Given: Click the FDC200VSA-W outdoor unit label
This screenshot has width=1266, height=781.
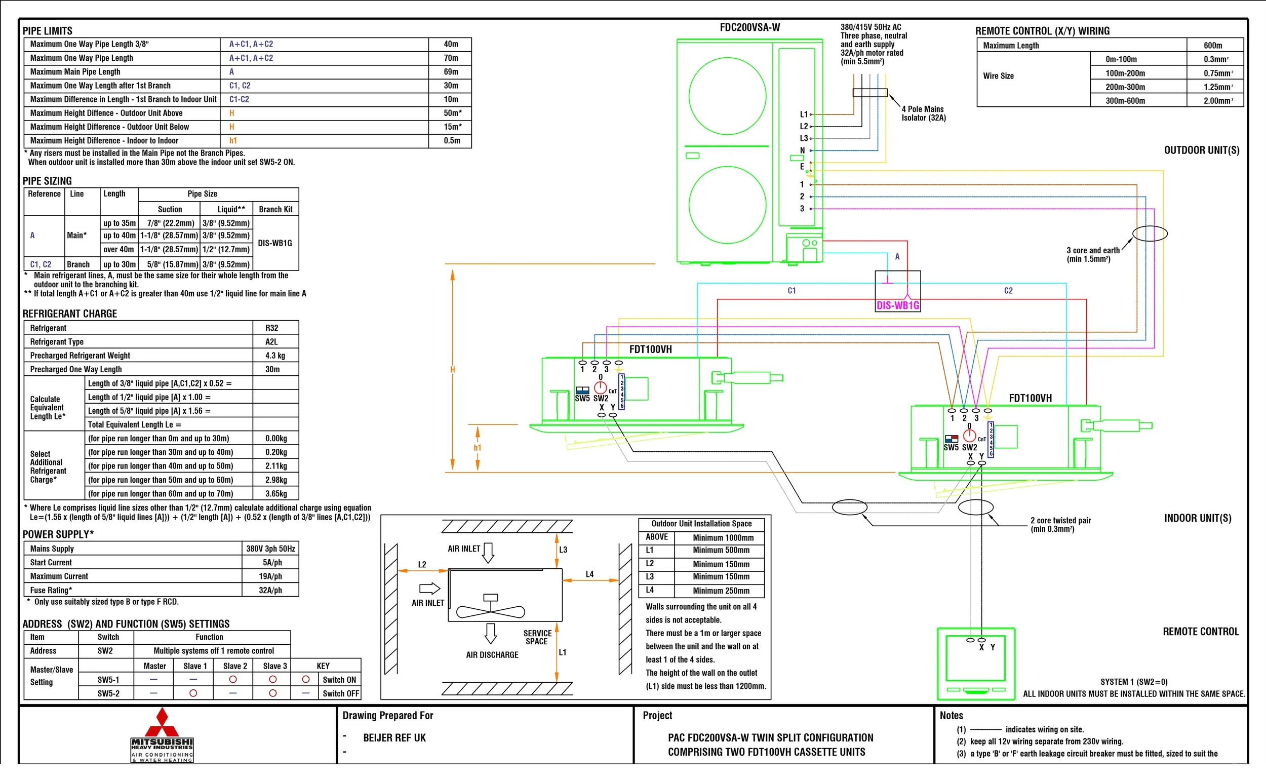Looking at the screenshot, I should 749,27.
